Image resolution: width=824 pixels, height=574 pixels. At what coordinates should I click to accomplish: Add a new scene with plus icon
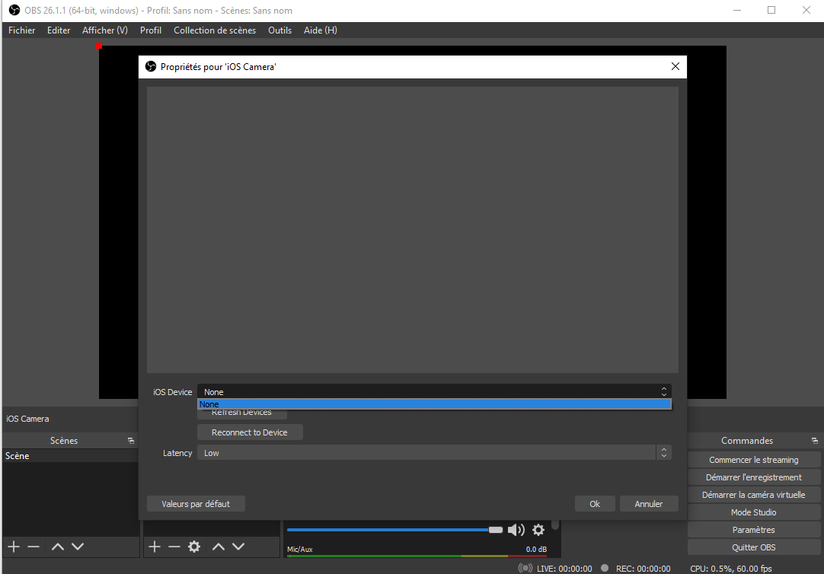pyautogui.click(x=14, y=547)
